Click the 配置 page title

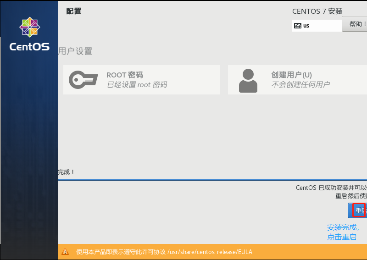[x=74, y=11]
